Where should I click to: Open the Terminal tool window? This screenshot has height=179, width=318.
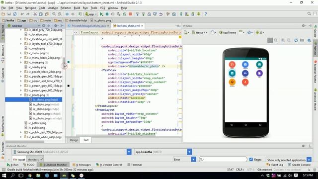click(x=134, y=165)
